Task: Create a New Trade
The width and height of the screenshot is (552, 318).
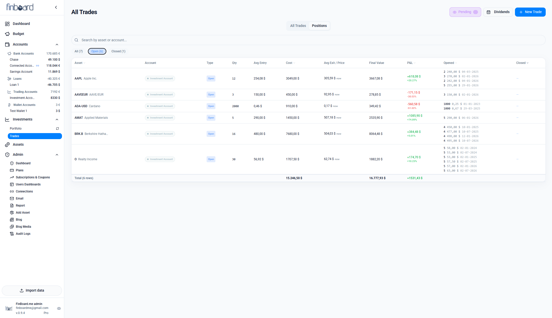Action: click(x=530, y=12)
